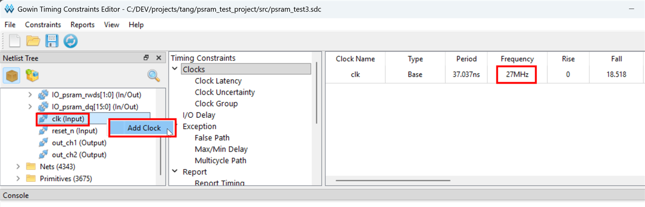The height and width of the screenshot is (207, 645).
Task: Click the Refresh toolbar icon
Action: click(70, 41)
